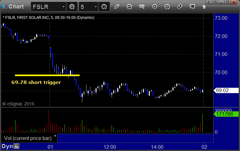Start bar replay with the play icon
The width and height of the screenshot is (240, 151).
pyautogui.click(x=155, y=7)
